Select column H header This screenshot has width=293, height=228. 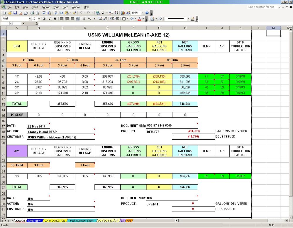coord(185,28)
